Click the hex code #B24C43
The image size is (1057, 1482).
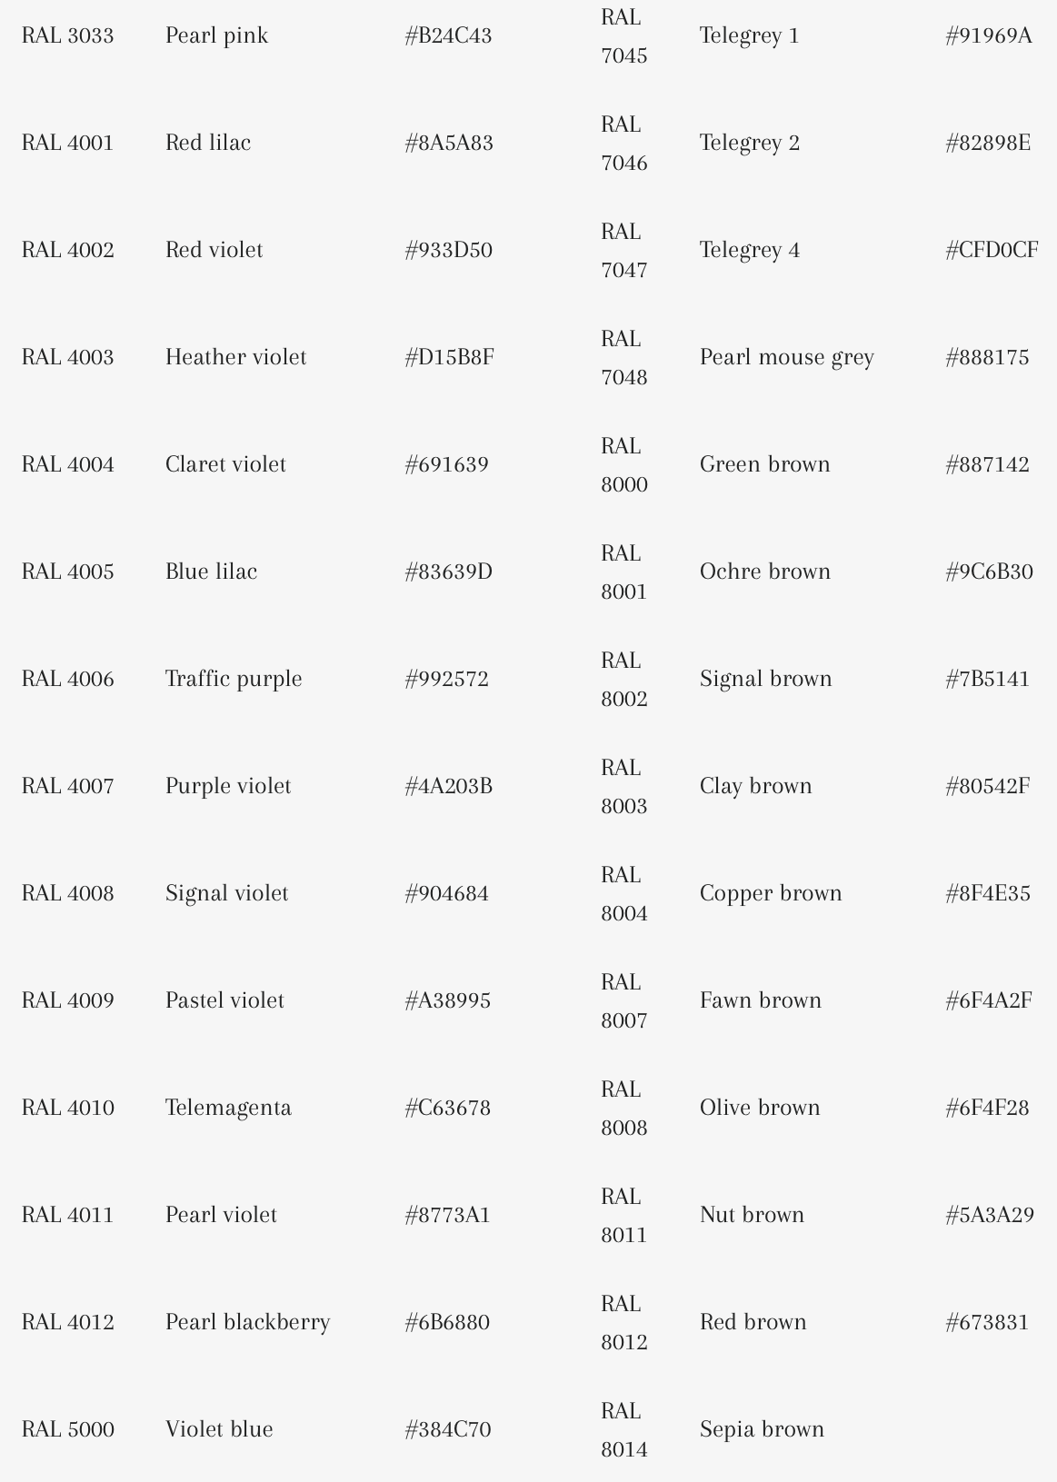point(448,36)
